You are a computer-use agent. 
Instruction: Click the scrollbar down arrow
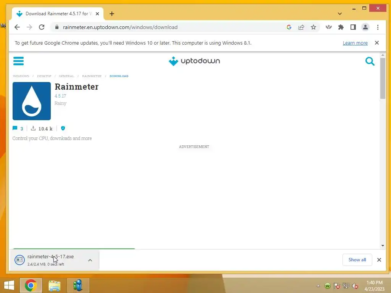(383, 246)
